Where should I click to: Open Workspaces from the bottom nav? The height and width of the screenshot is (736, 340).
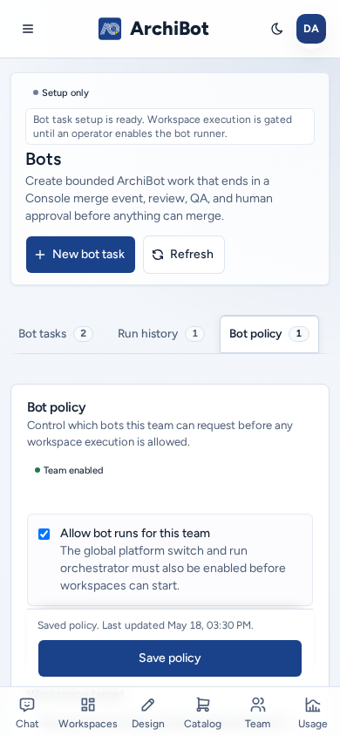[x=88, y=712]
